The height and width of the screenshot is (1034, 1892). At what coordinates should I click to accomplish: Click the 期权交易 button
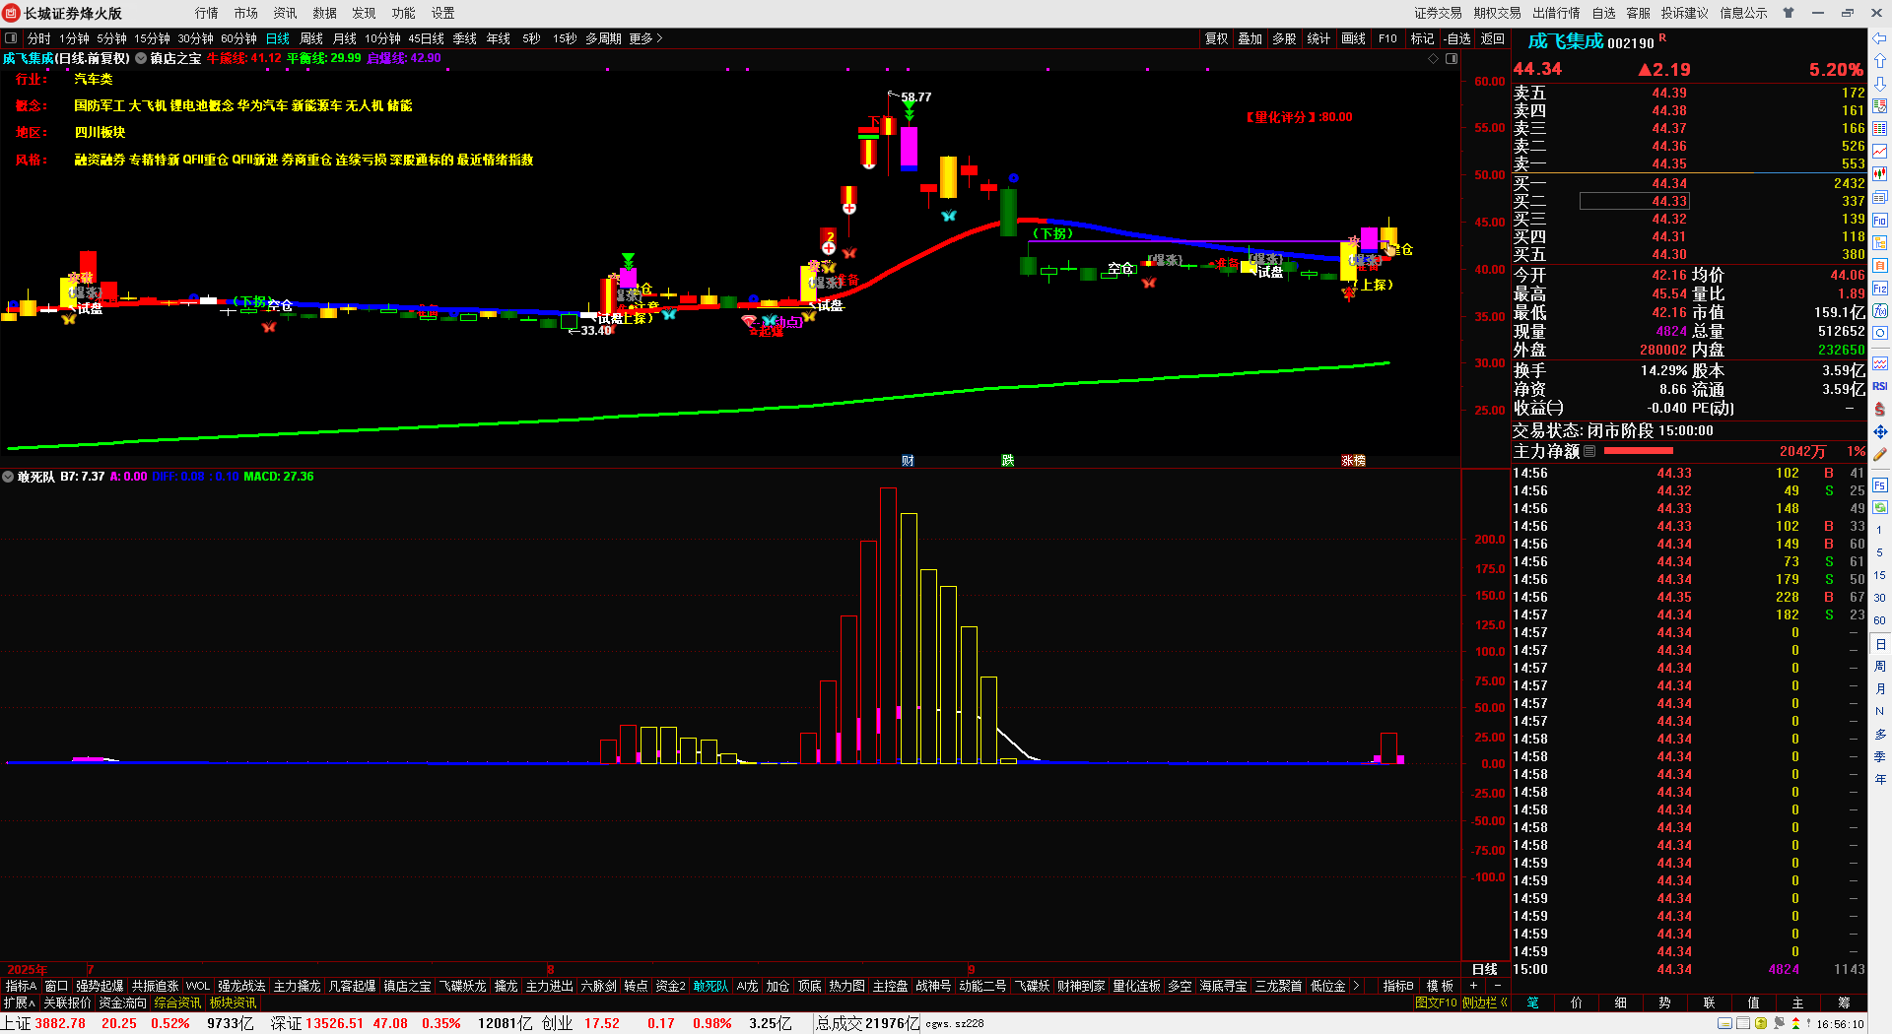click(x=1498, y=13)
